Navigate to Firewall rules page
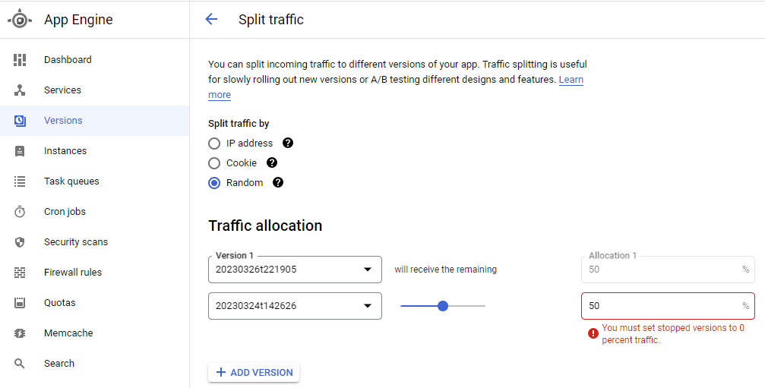The height and width of the screenshot is (388, 765). (x=73, y=273)
